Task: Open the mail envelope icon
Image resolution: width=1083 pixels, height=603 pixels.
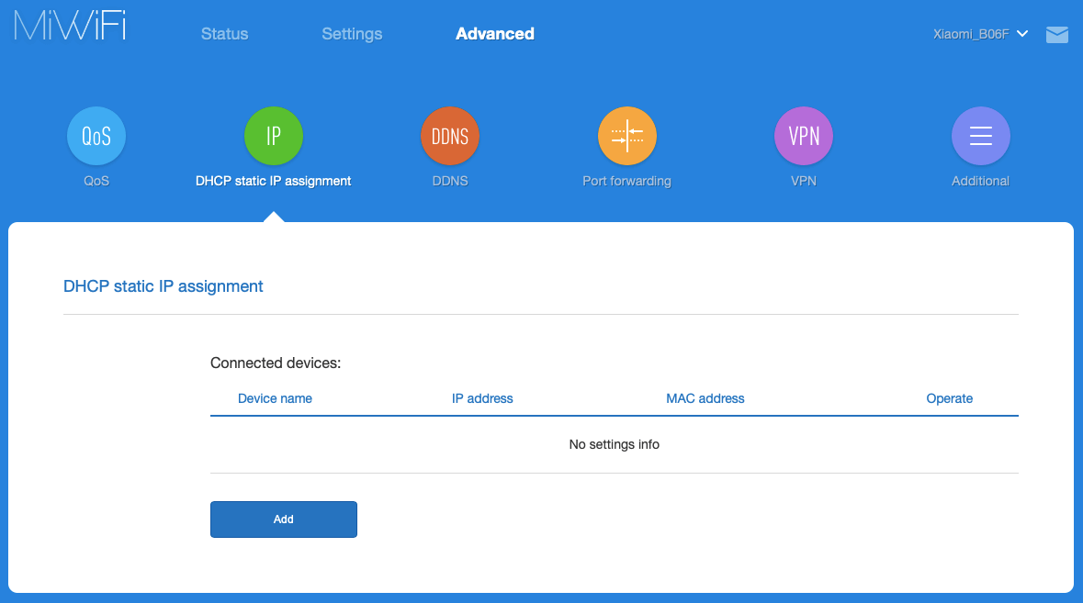Action: point(1056,35)
